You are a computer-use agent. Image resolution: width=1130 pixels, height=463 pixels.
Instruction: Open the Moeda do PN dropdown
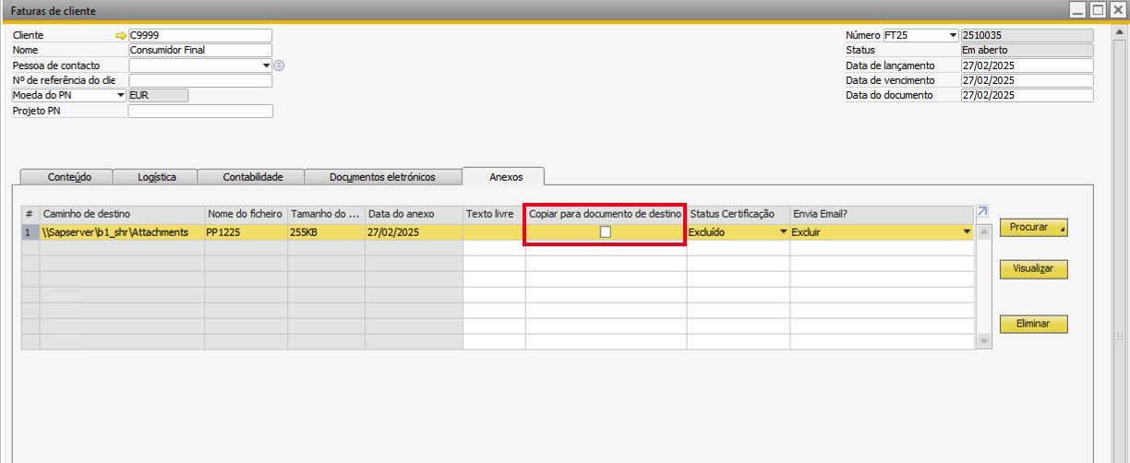point(120,95)
